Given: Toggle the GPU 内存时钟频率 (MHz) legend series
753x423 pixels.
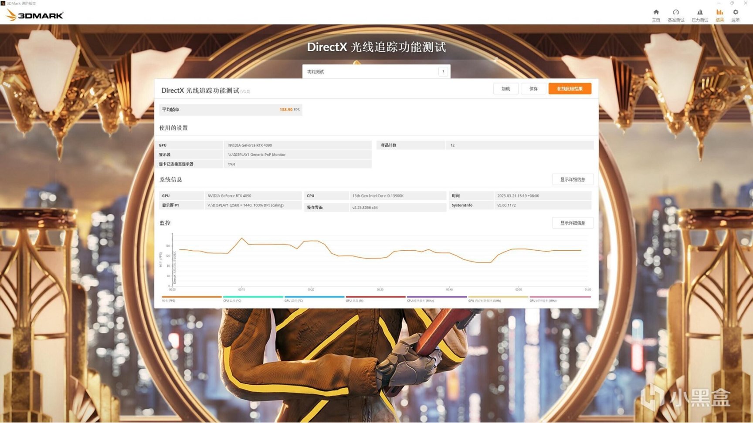Looking at the screenshot, I should [498, 299].
